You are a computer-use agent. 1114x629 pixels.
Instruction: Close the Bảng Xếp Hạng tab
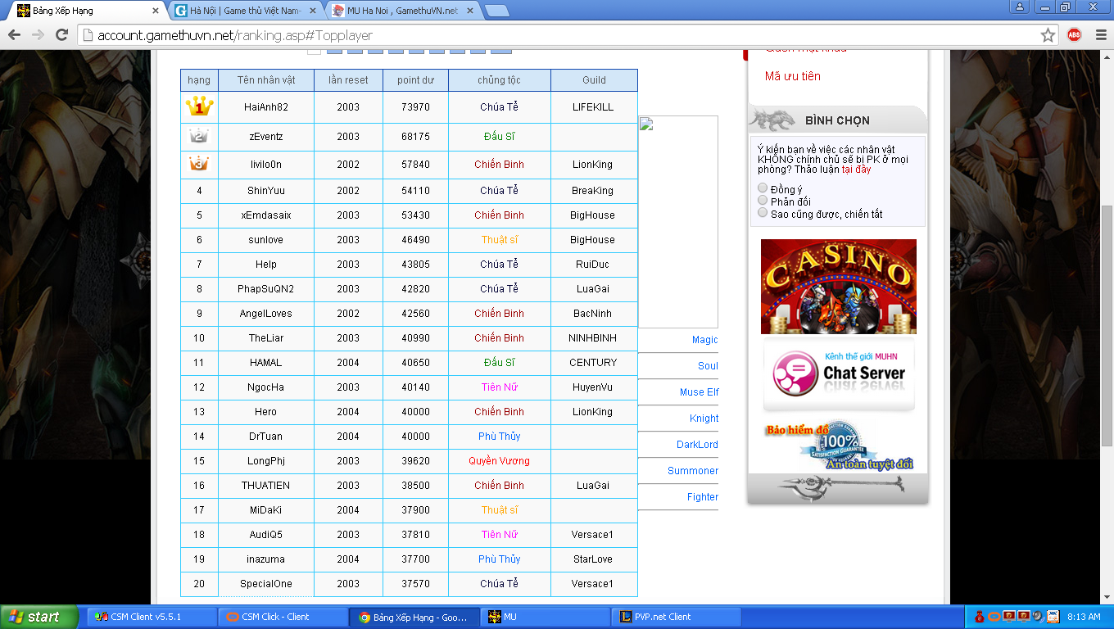(x=156, y=11)
